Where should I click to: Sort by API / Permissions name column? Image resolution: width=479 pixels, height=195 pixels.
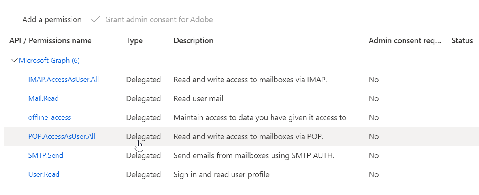click(x=50, y=40)
